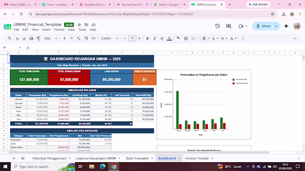Activate the paint format tool

tap(39, 39)
